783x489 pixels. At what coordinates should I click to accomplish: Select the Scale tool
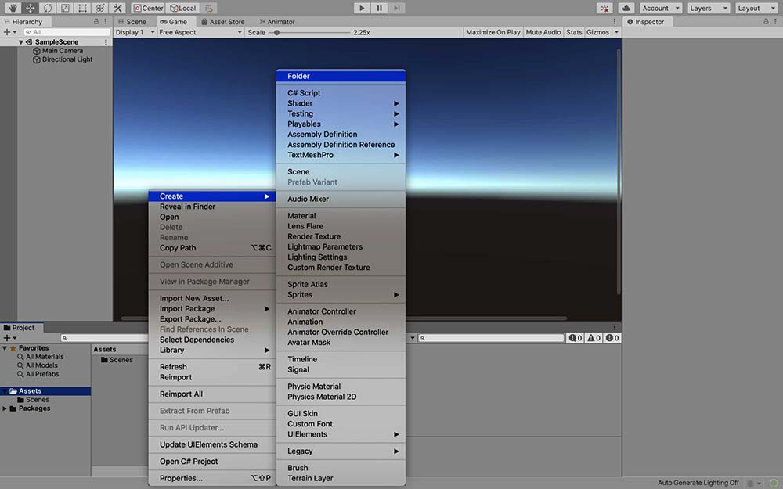65,8
